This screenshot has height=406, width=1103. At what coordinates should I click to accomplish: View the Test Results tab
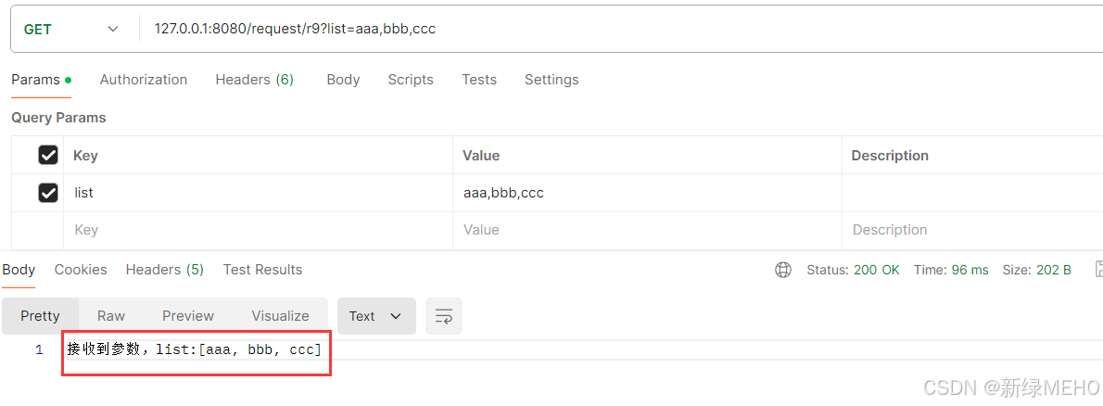tap(262, 270)
